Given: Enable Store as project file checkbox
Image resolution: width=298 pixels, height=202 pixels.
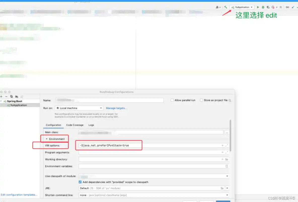Looking at the screenshot, I should [x=201, y=100].
